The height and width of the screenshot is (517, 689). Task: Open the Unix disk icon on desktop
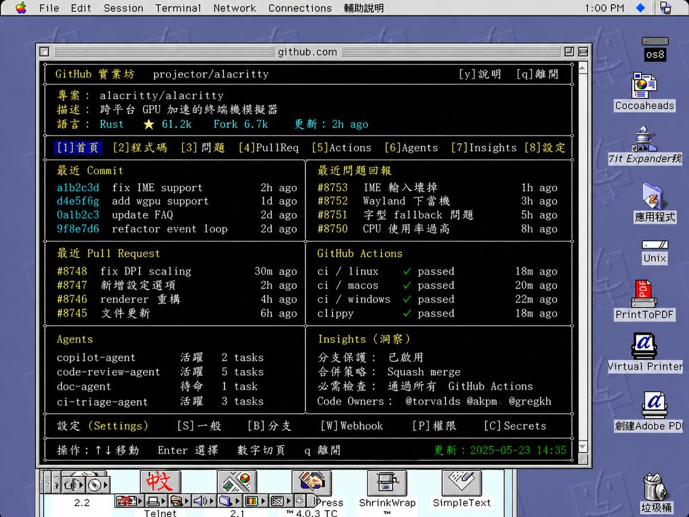(655, 252)
